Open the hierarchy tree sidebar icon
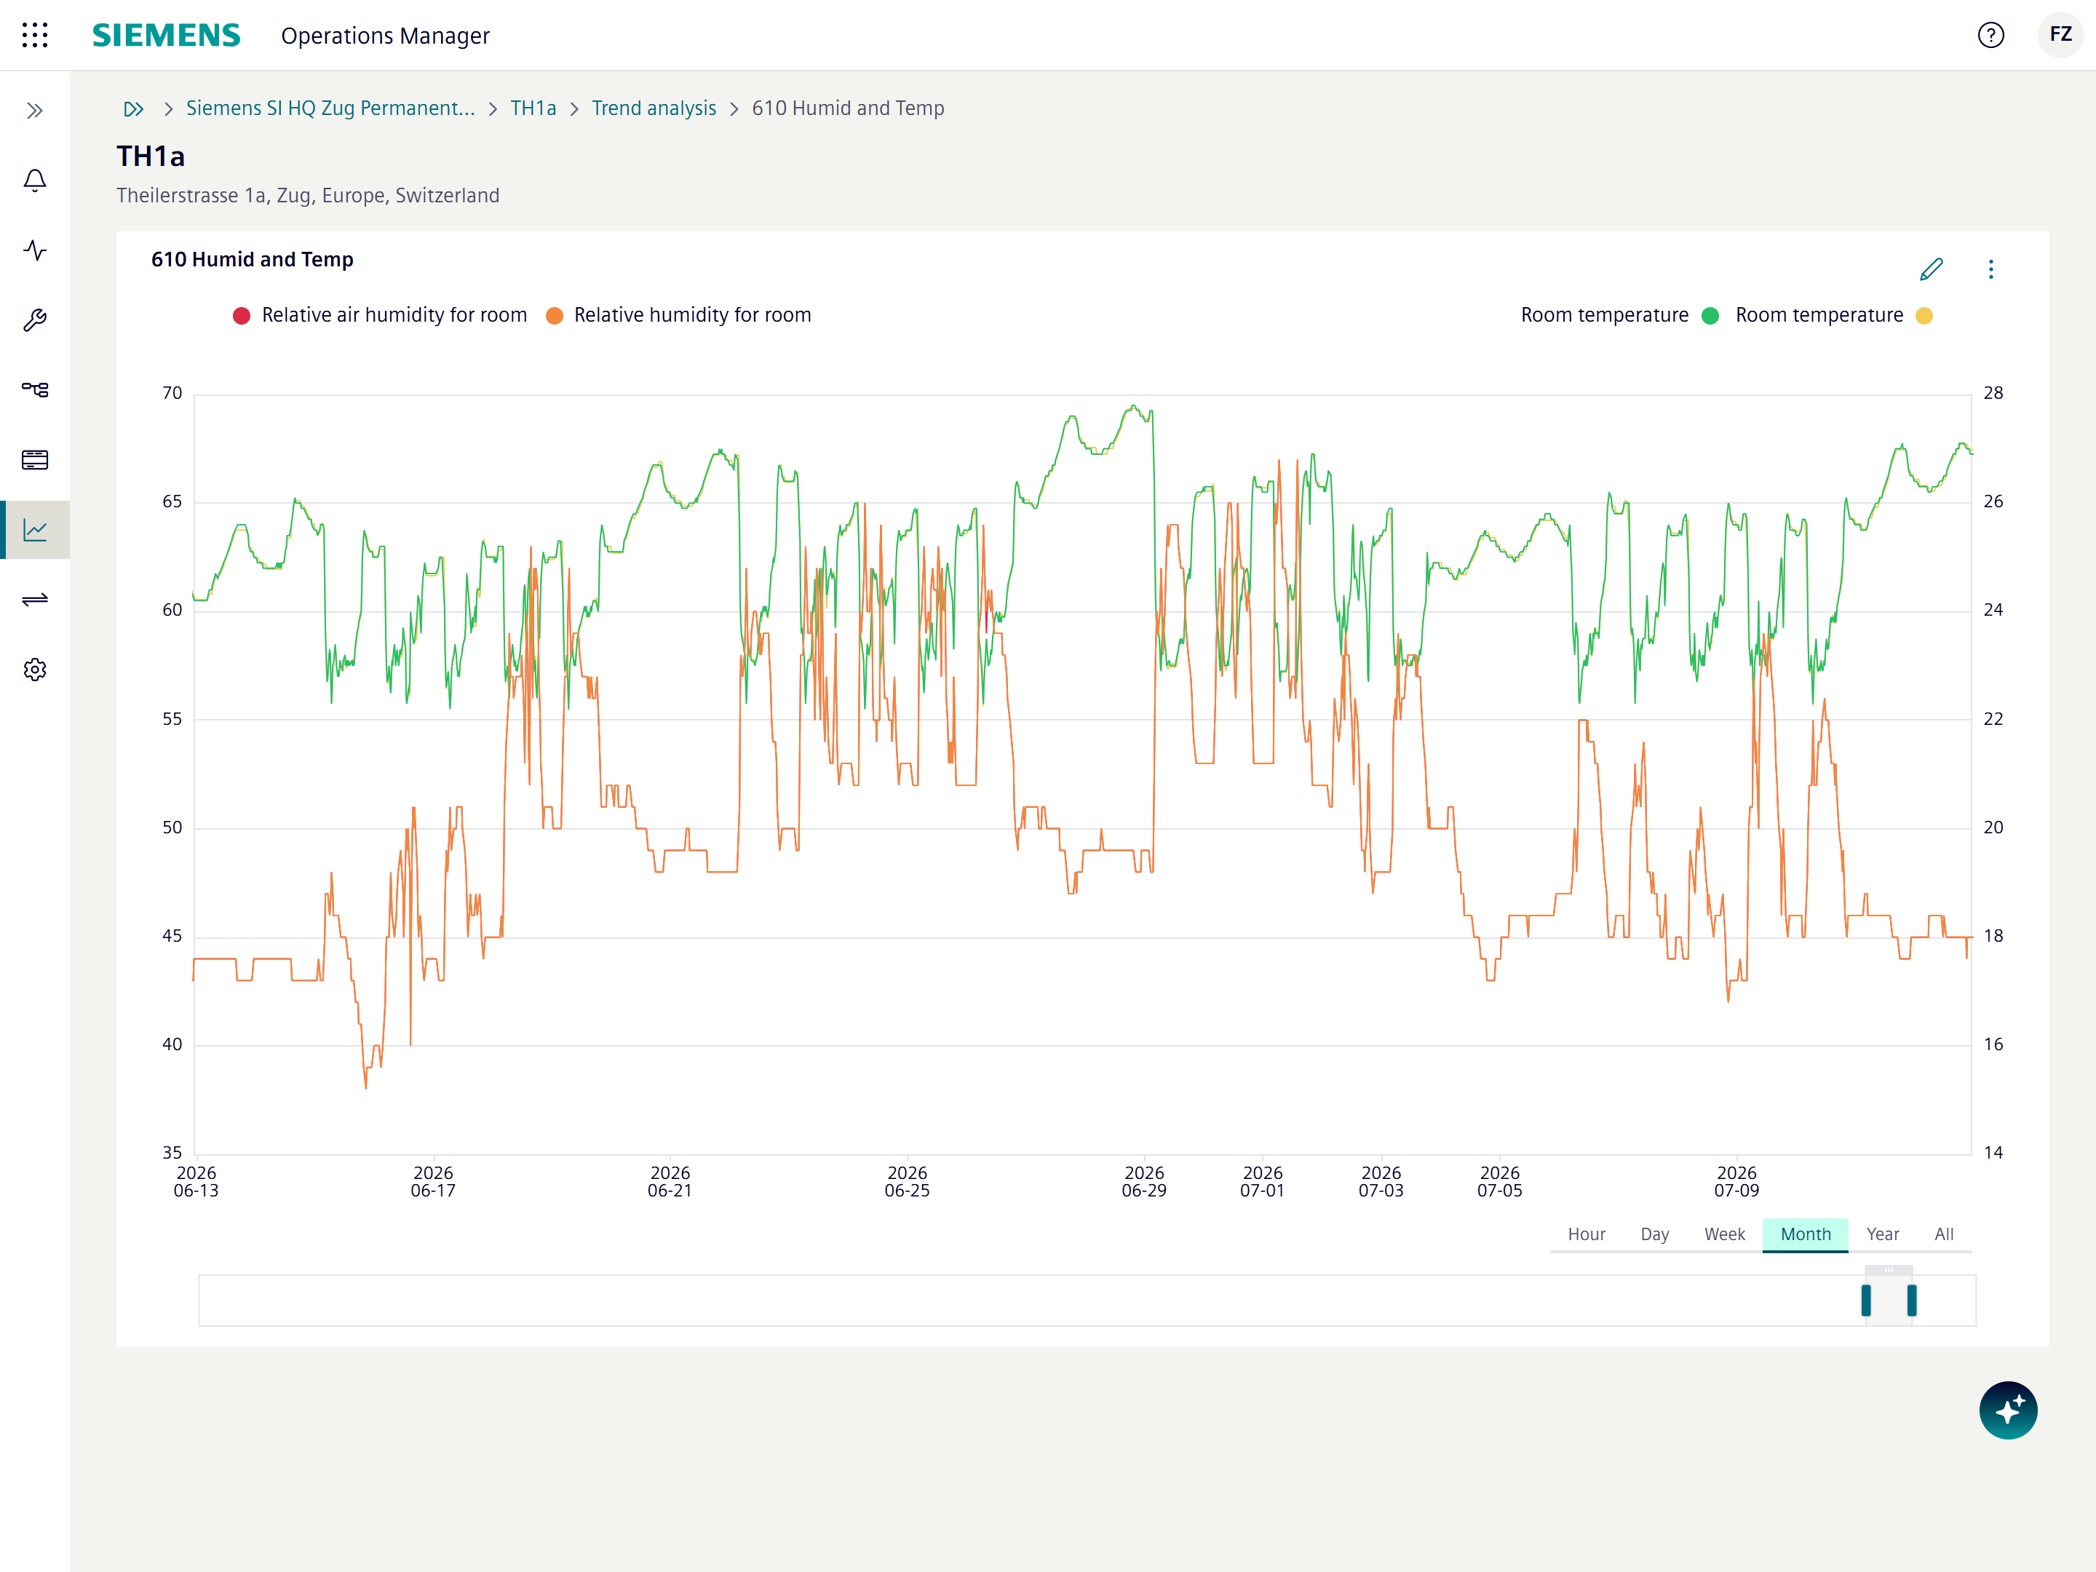2096x1572 pixels. tap(35, 389)
